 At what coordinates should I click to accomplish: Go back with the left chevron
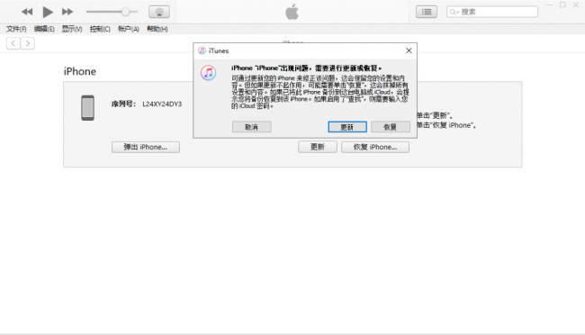(13, 43)
